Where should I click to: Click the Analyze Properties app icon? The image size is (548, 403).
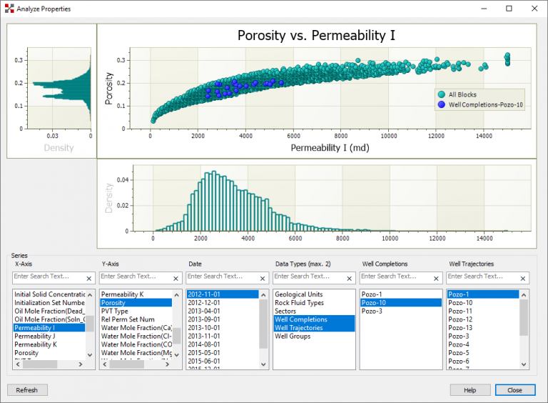9,9
